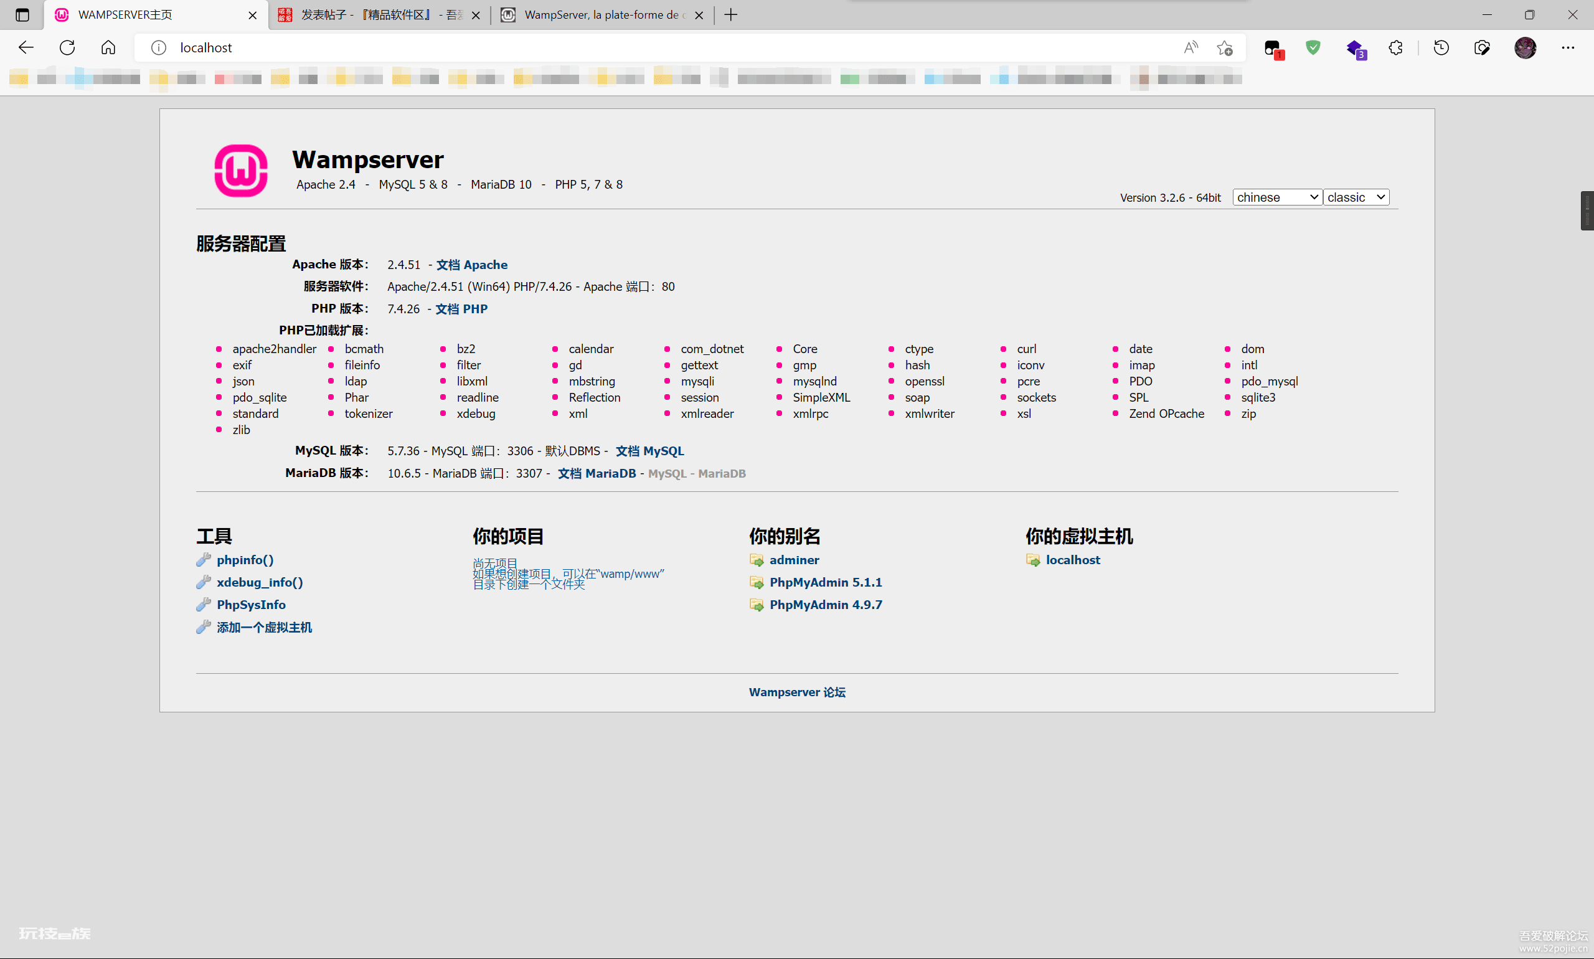Open the browser settings and more menu
This screenshot has width=1594, height=959.
1567,47
